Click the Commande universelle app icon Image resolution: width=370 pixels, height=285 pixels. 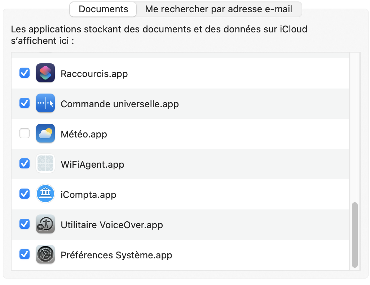click(x=45, y=103)
